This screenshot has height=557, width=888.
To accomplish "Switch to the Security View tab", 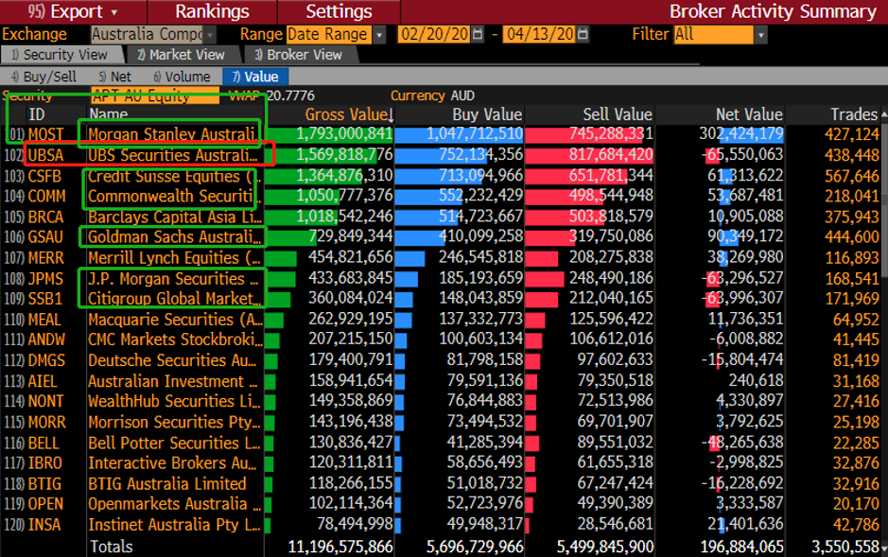I will click(60, 55).
